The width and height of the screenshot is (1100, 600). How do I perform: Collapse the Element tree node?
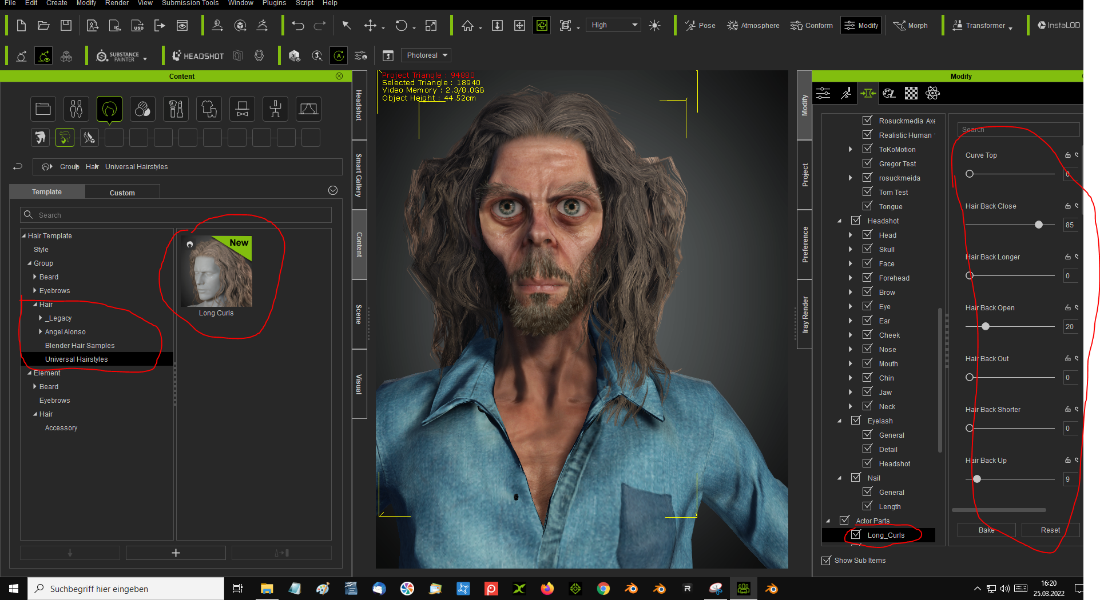pyautogui.click(x=29, y=373)
